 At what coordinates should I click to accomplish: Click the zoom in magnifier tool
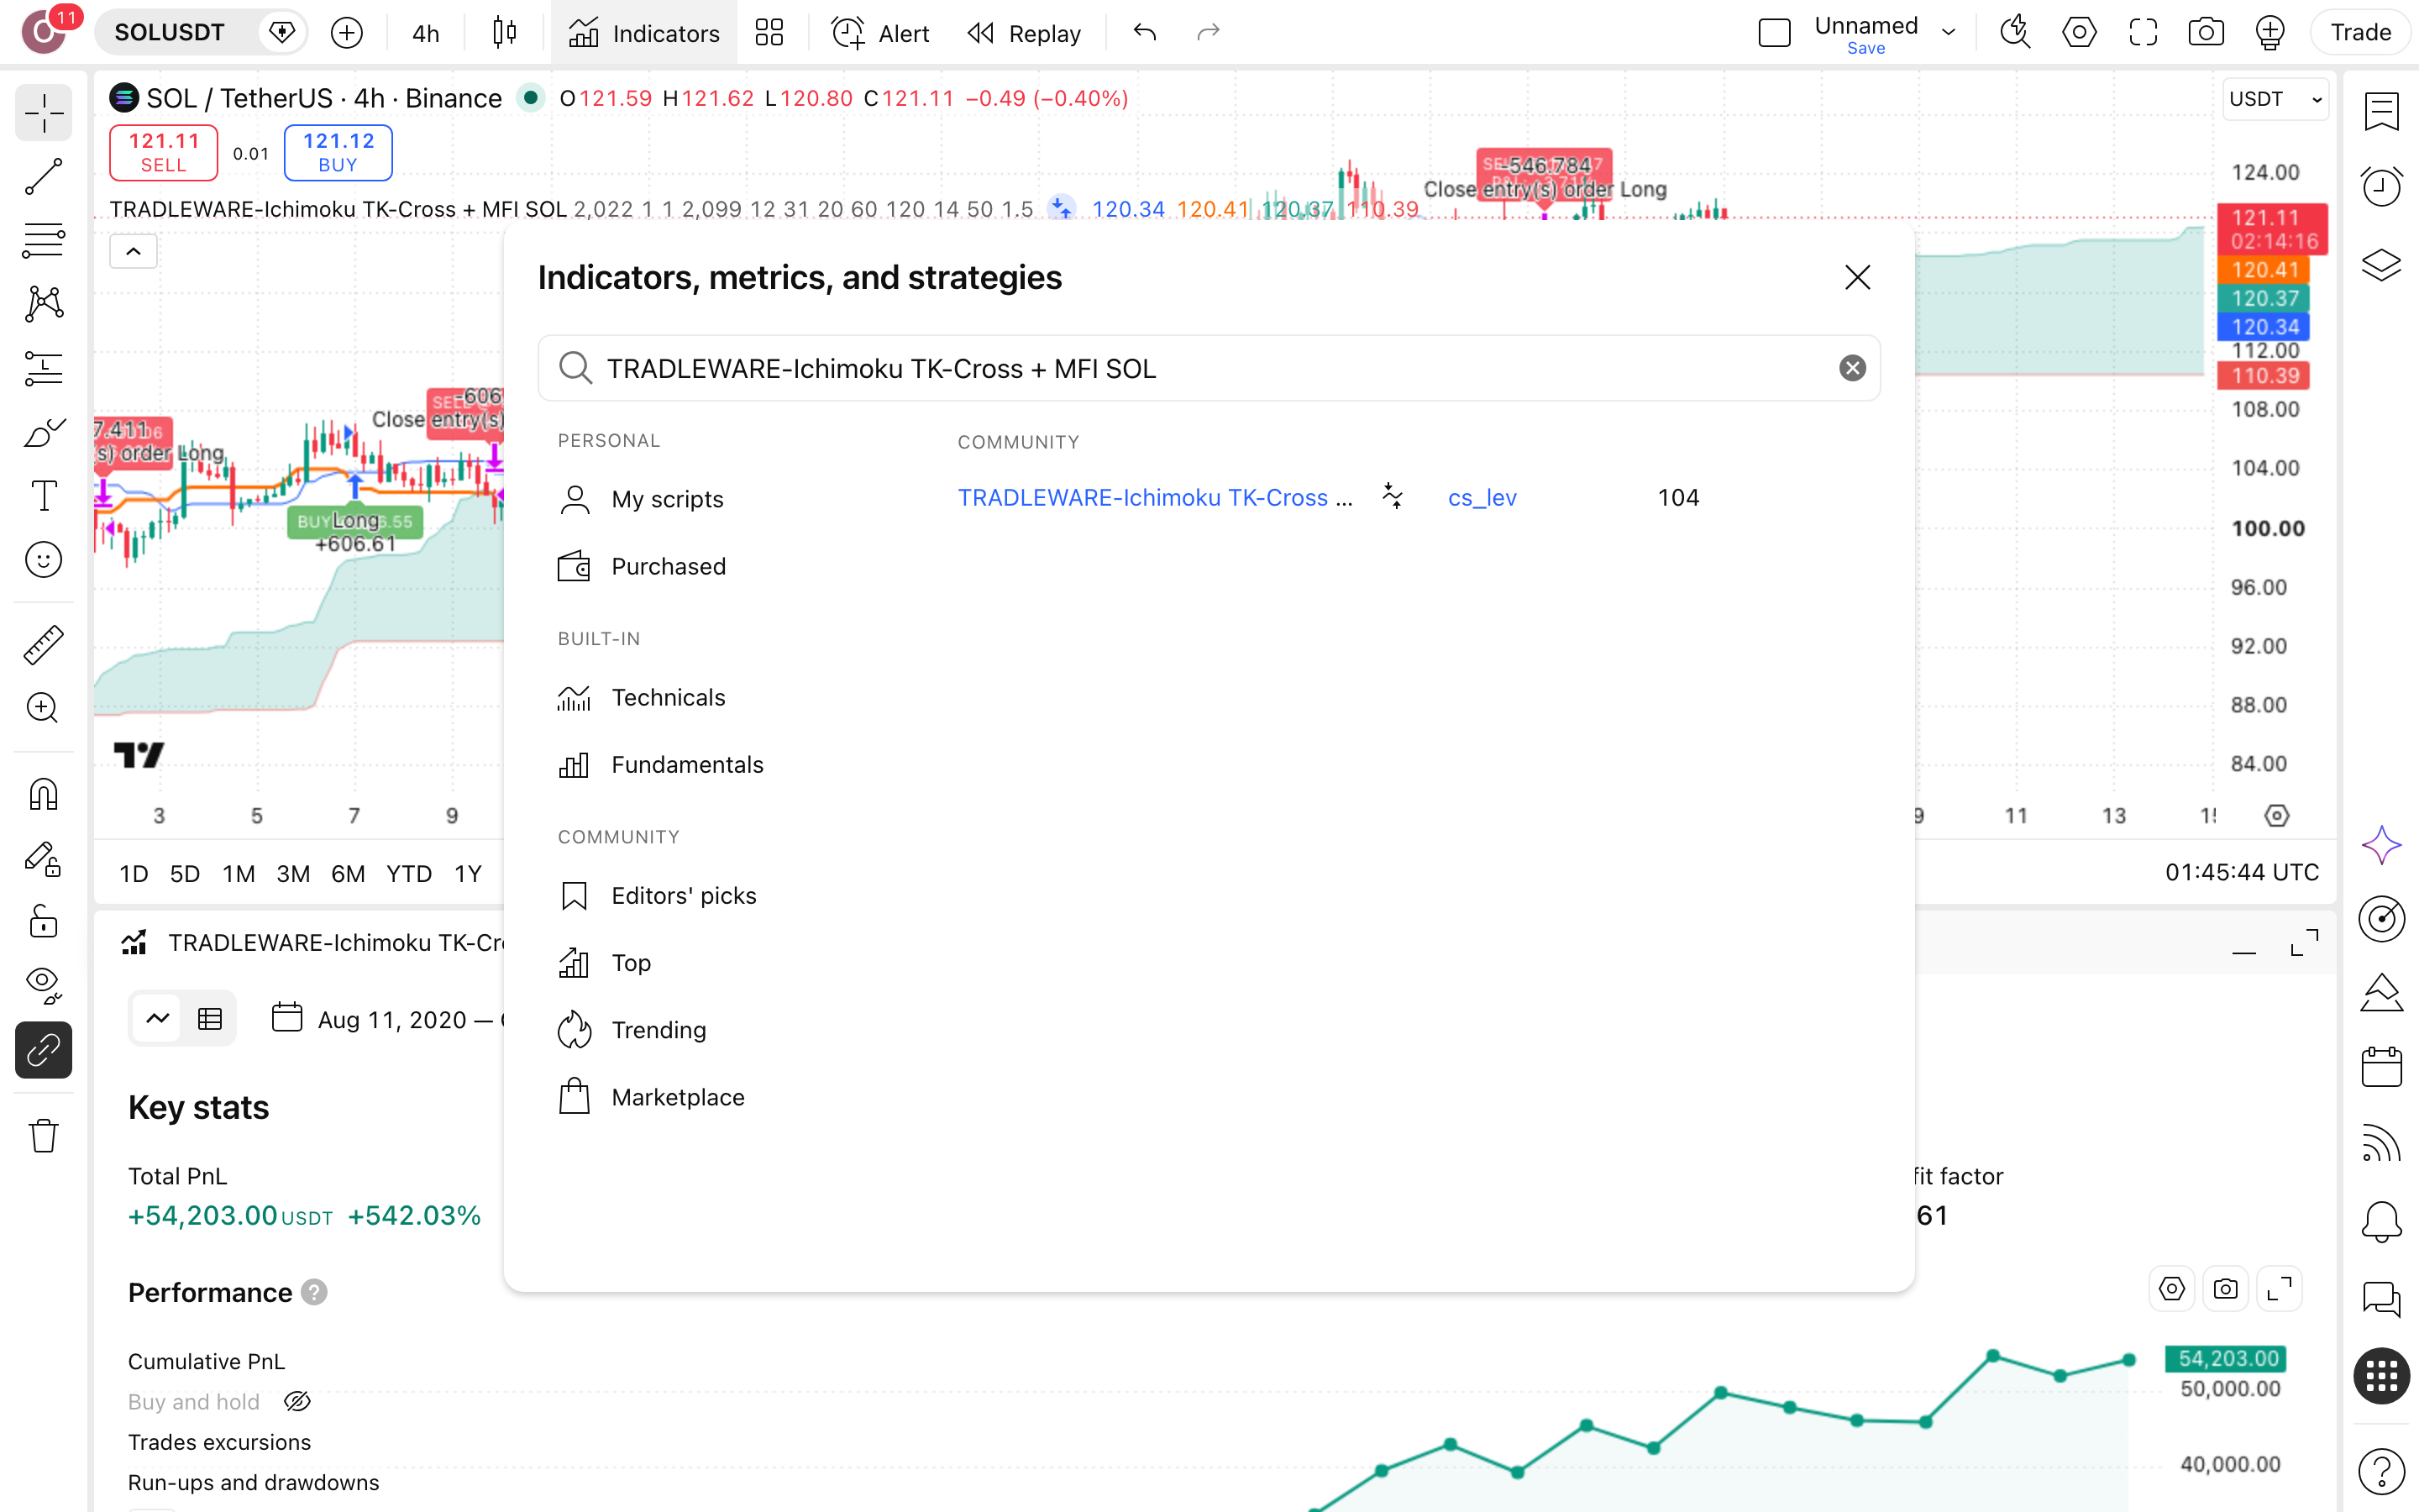[43, 708]
